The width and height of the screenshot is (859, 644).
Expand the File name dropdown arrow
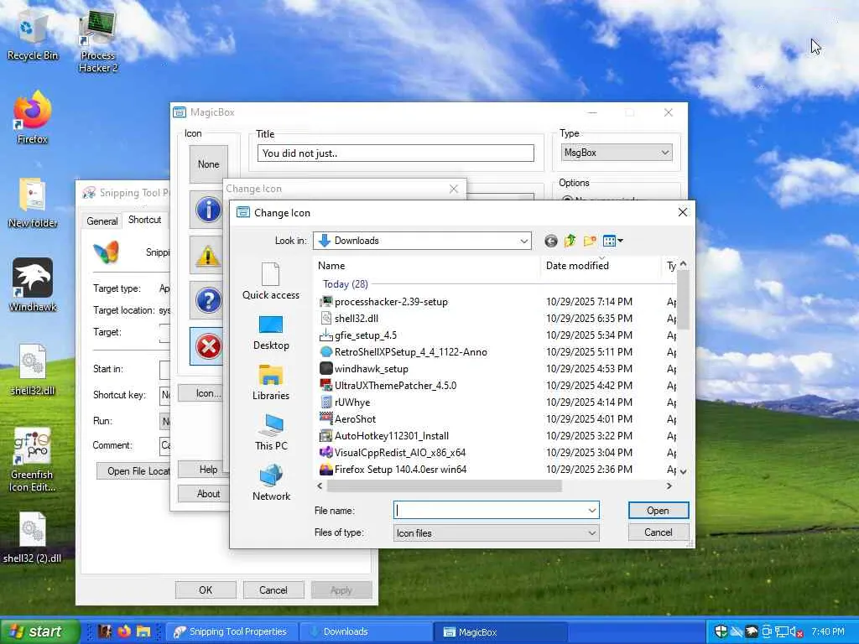[x=592, y=511]
